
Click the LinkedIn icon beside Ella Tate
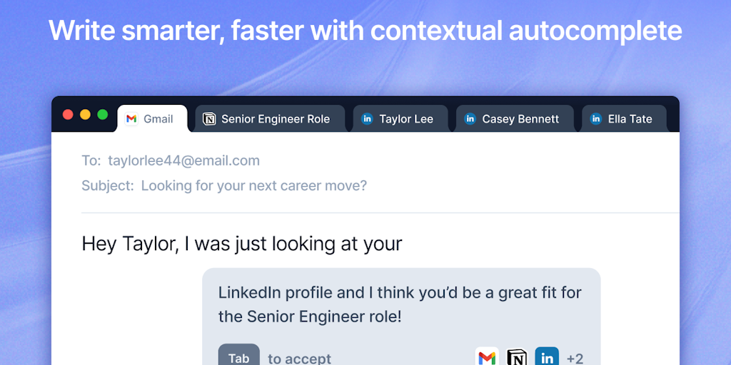[x=596, y=119]
